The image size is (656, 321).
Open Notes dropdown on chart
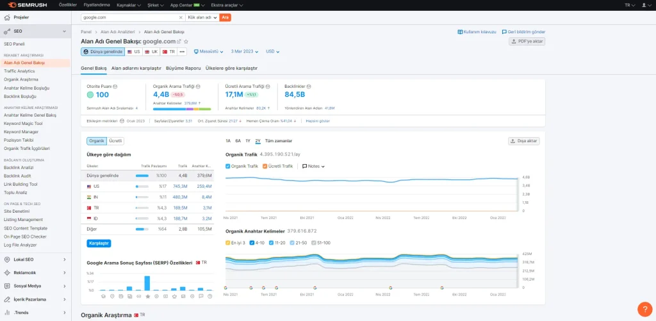tap(313, 166)
